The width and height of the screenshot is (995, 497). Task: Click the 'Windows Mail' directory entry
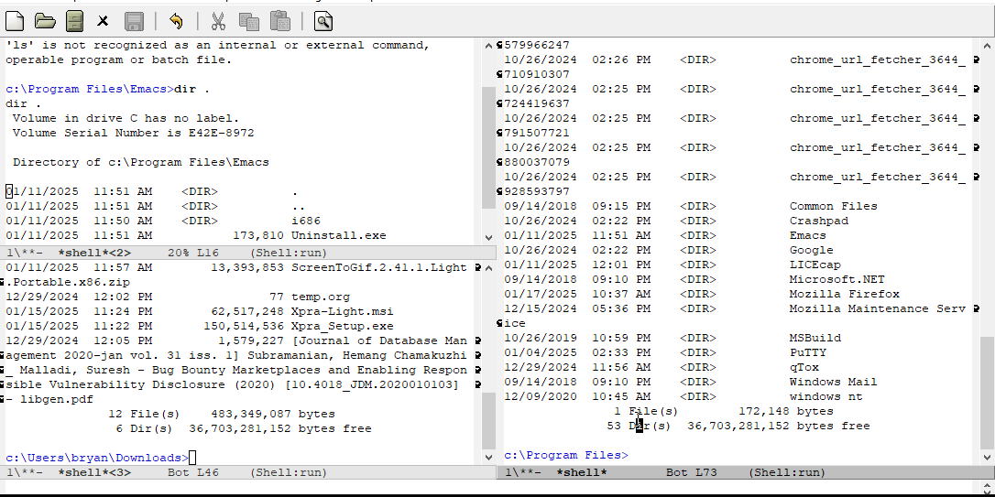click(833, 382)
